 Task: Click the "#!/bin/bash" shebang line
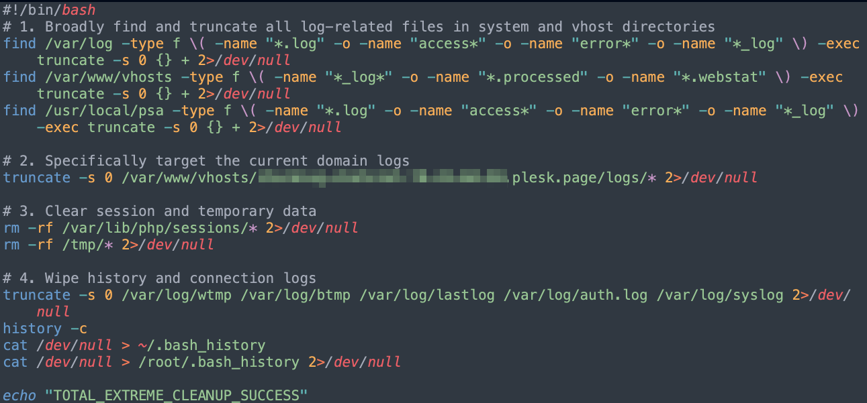tap(50, 10)
